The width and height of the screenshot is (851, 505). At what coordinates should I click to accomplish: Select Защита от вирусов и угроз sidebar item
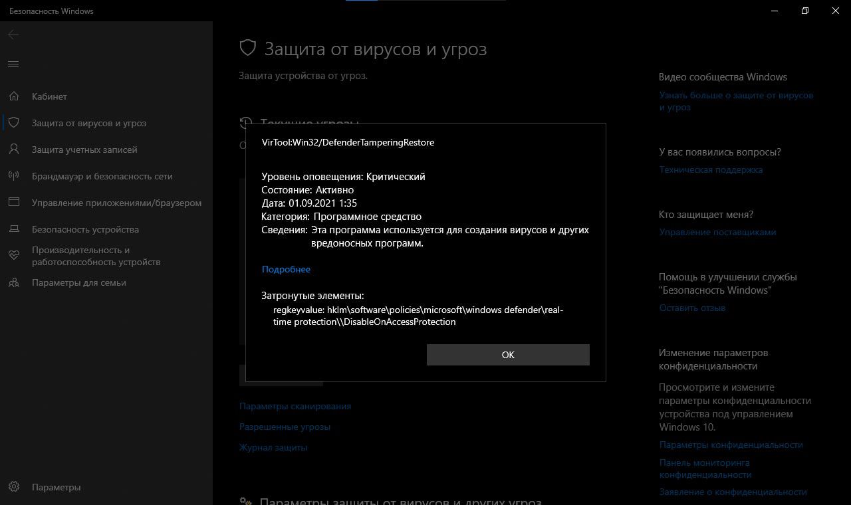coord(89,123)
